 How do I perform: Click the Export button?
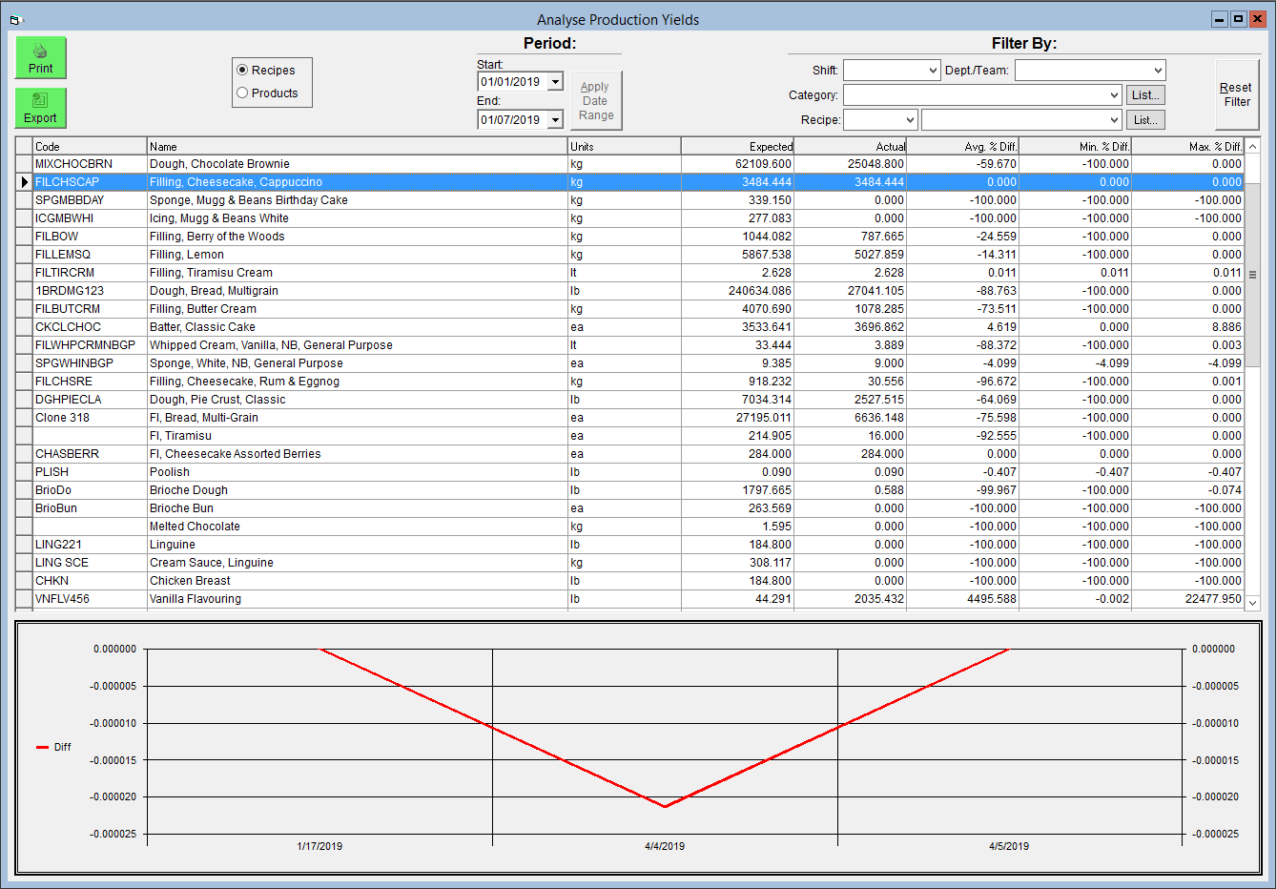(x=41, y=108)
